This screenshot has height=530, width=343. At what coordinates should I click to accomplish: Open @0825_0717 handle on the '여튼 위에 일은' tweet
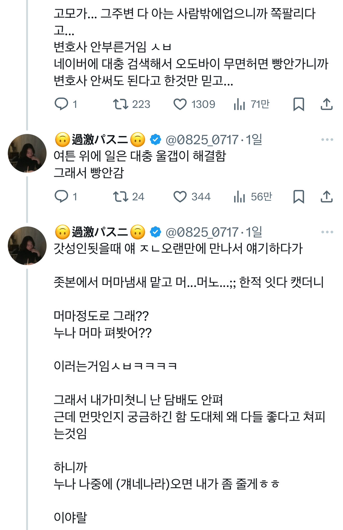(x=202, y=140)
